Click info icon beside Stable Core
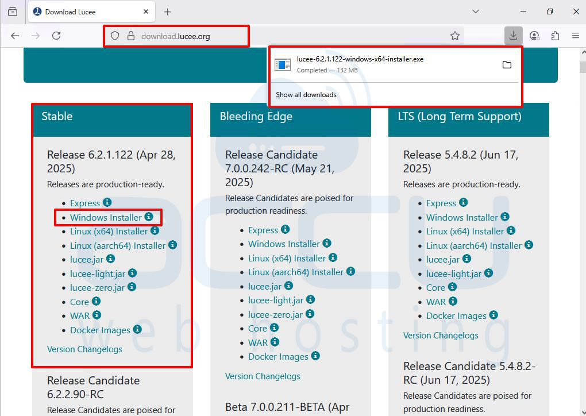 tap(96, 301)
